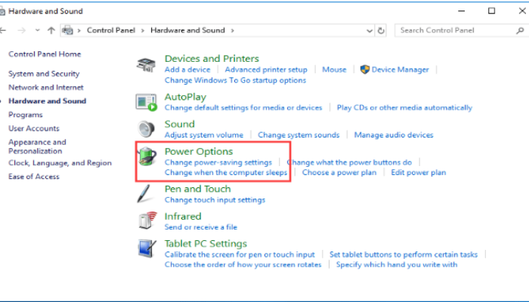The image size is (529, 302).
Task: Refresh the Control Panel view
Action: [x=381, y=30]
